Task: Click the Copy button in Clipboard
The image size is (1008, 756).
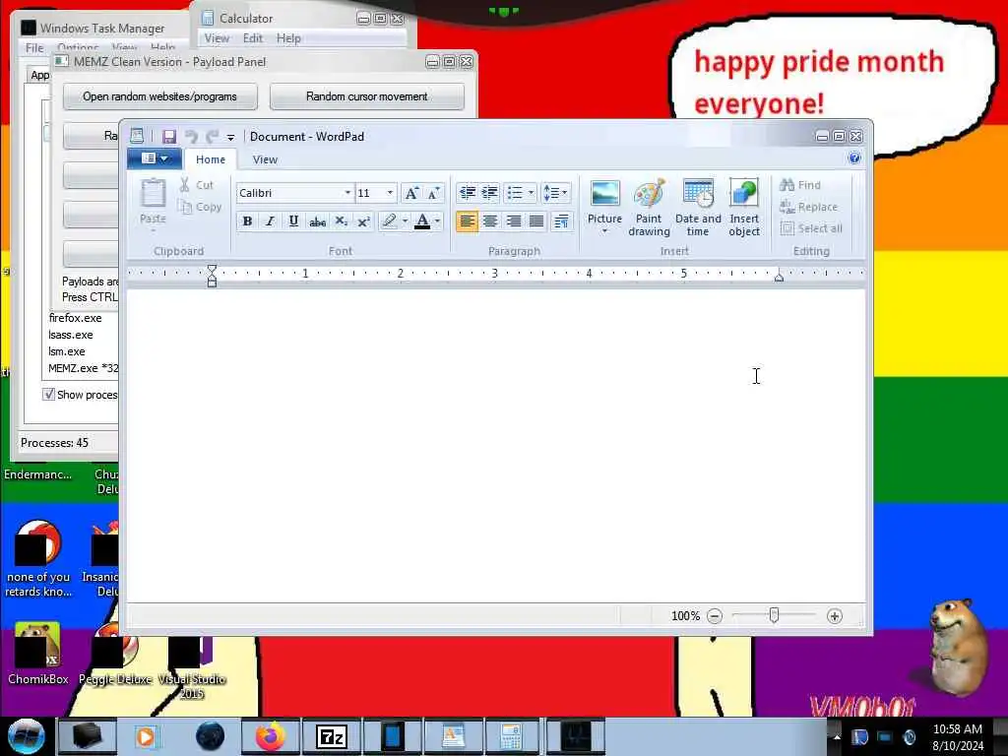Action: [x=200, y=207]
